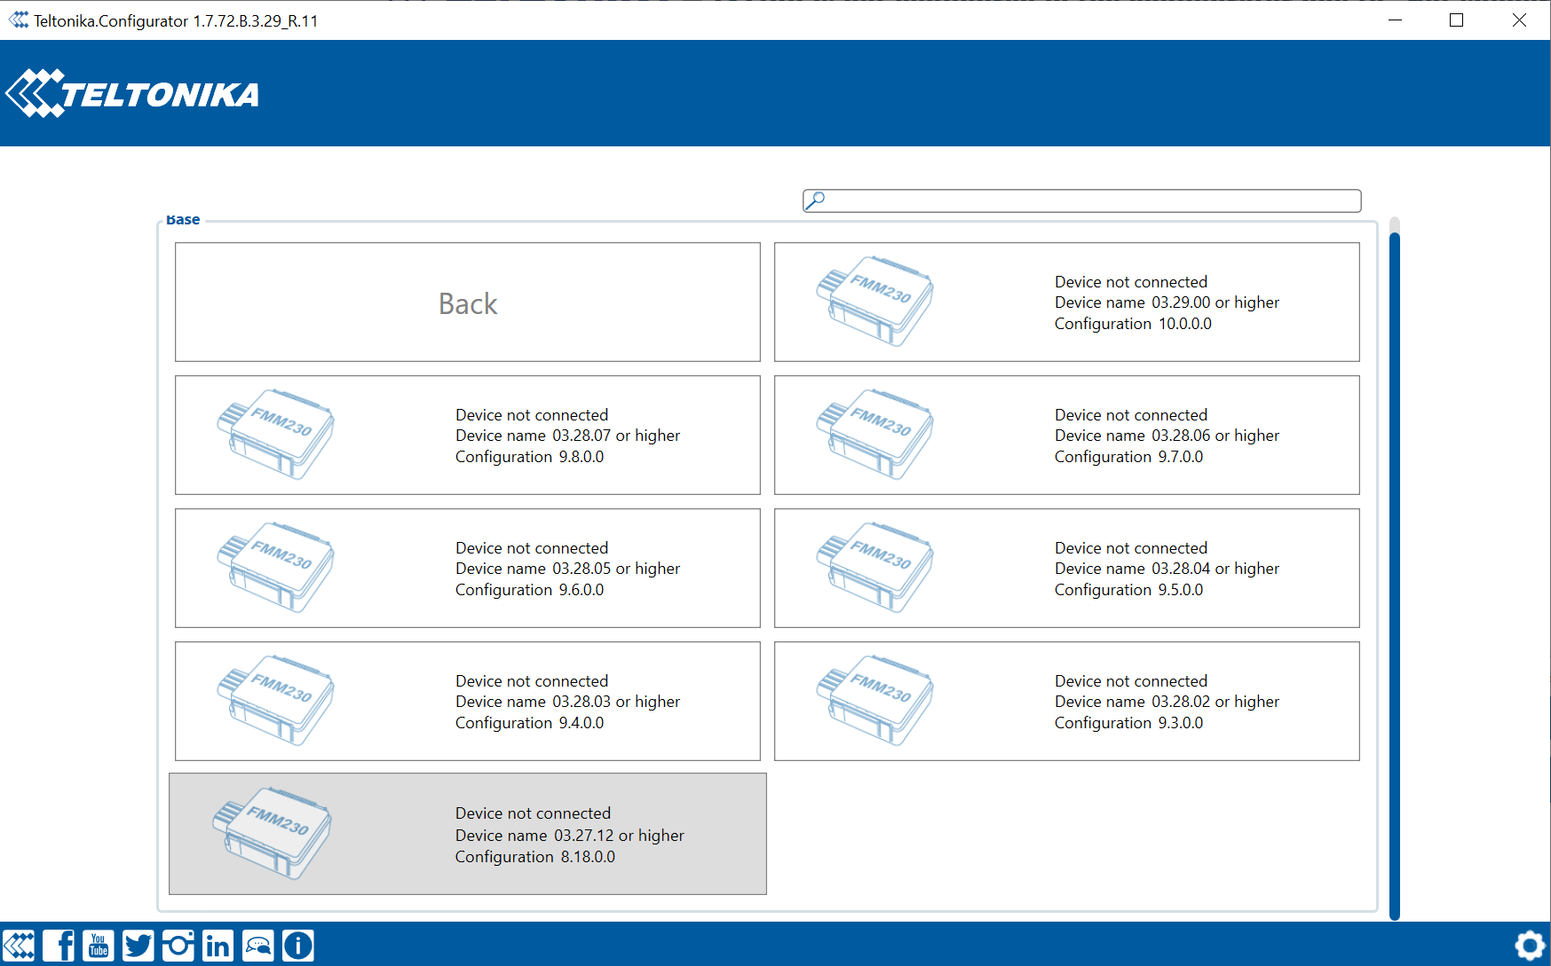Click FMM230 device image for configuration 9.8.0.0
The height and width of the screenshot is (966, 1551).
click(x=276, y=435)
